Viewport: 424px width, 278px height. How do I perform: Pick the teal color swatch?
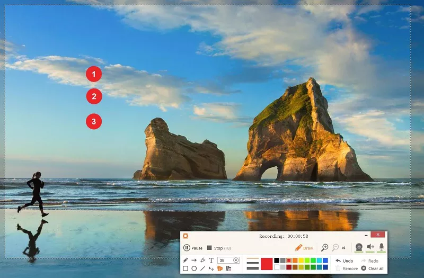click(x=319, y=267)
